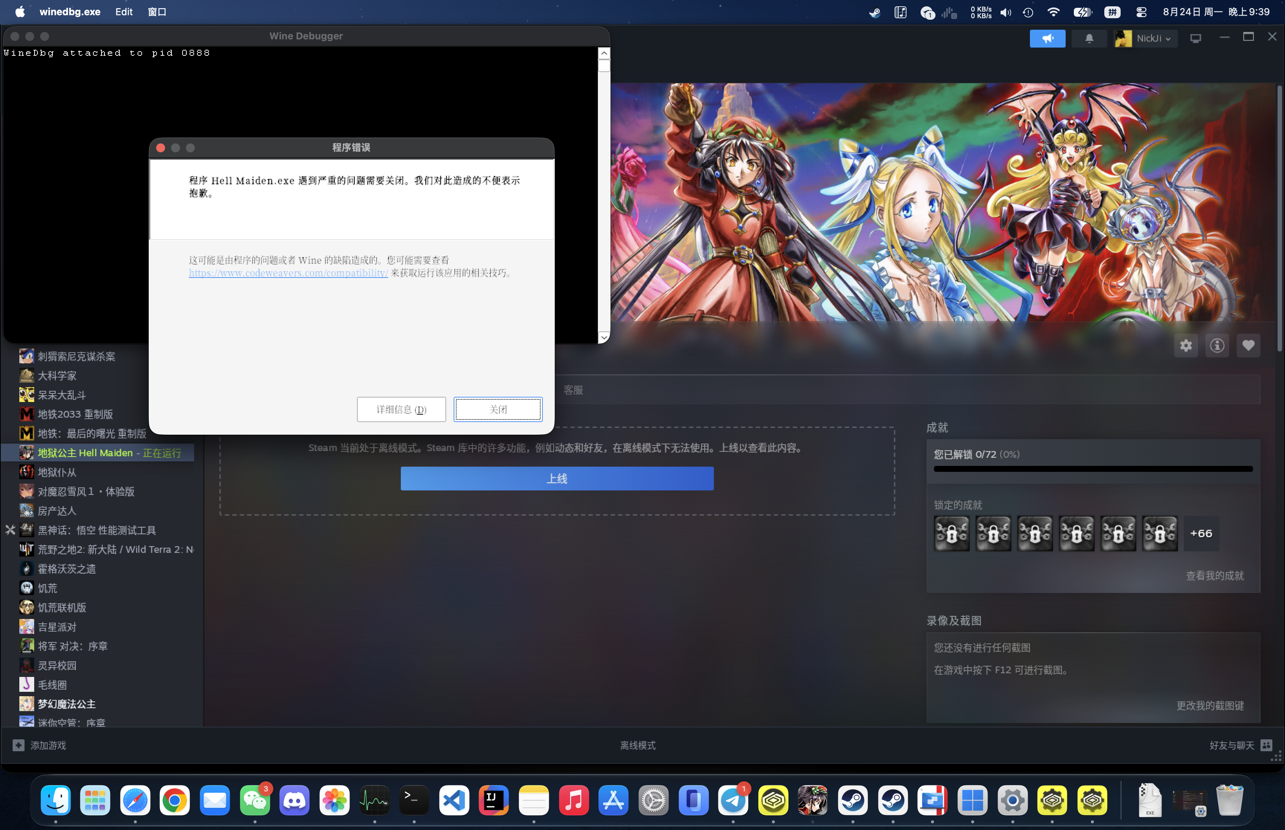Image resolution: width=1285 pixels, height=830 pixels.
Task: Open the 窗口 window menu
Action: point(157,12)
